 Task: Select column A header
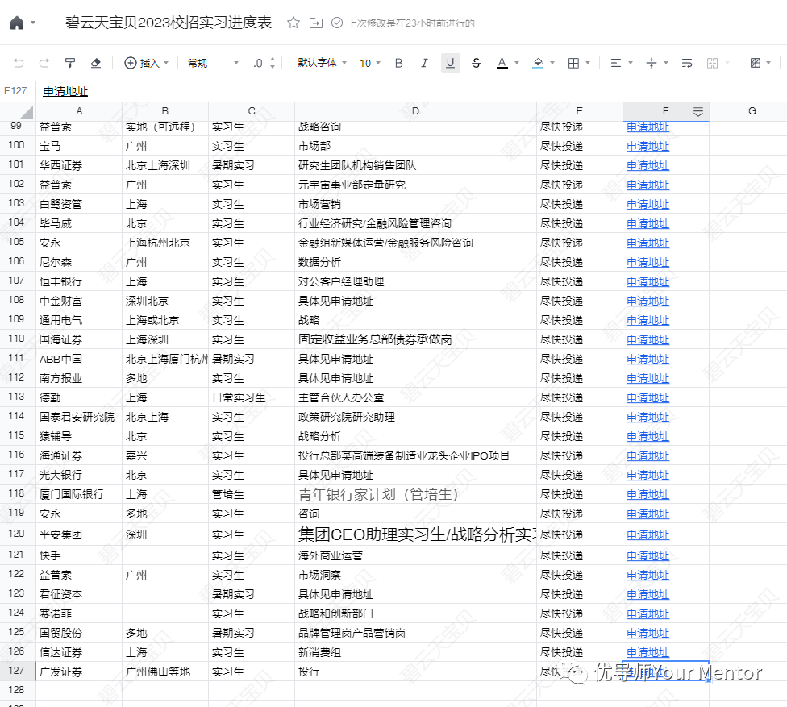[79, 111]
